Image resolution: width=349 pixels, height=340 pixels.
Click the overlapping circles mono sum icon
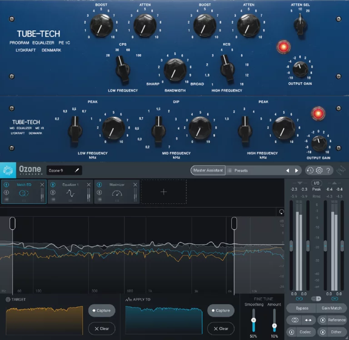pyautogui.click(x=295, y=320)
